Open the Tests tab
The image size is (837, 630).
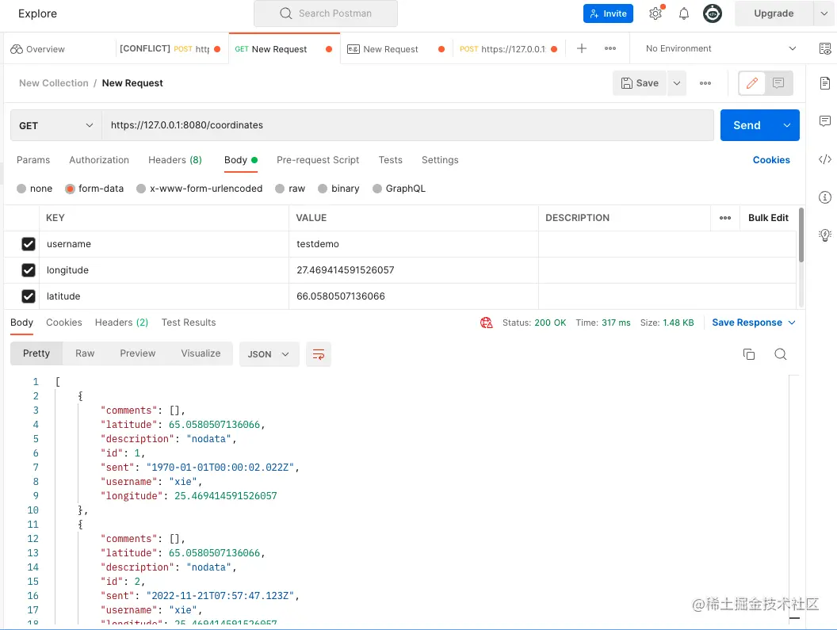click(390, 159)
